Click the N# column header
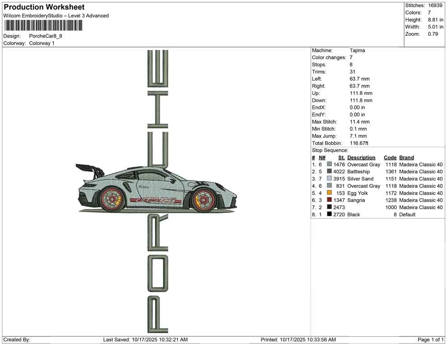Screen dimensions: 447x344 (x=322, y=158)
